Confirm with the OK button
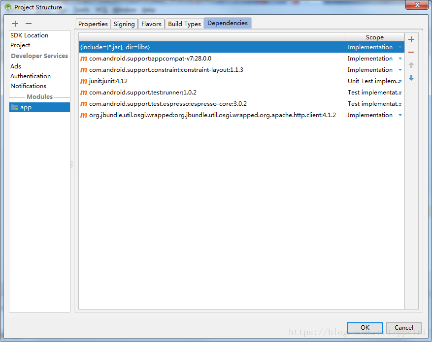Screen dimensions: 432x342 pos(365,327)
